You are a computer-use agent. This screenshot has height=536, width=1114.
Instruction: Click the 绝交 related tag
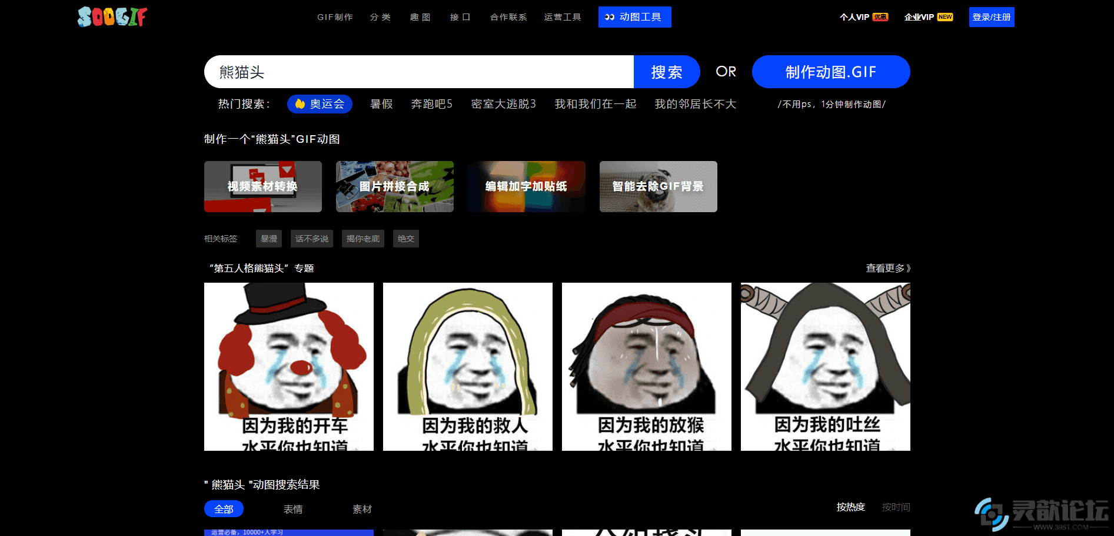tap(406, 239)
